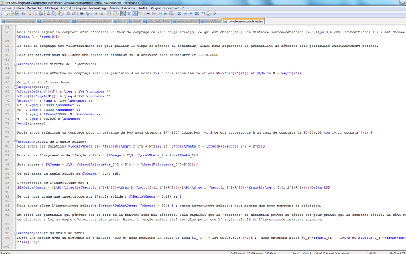
Task: Start macro recording with red record icon
Action: pyautogui.click(x=149, y=13)
